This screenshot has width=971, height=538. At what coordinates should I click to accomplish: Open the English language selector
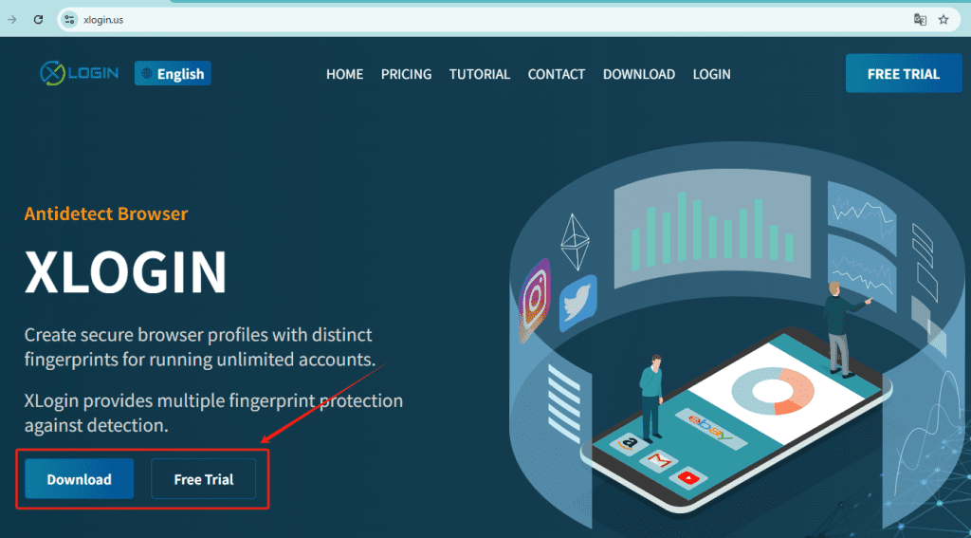(173, 73)
